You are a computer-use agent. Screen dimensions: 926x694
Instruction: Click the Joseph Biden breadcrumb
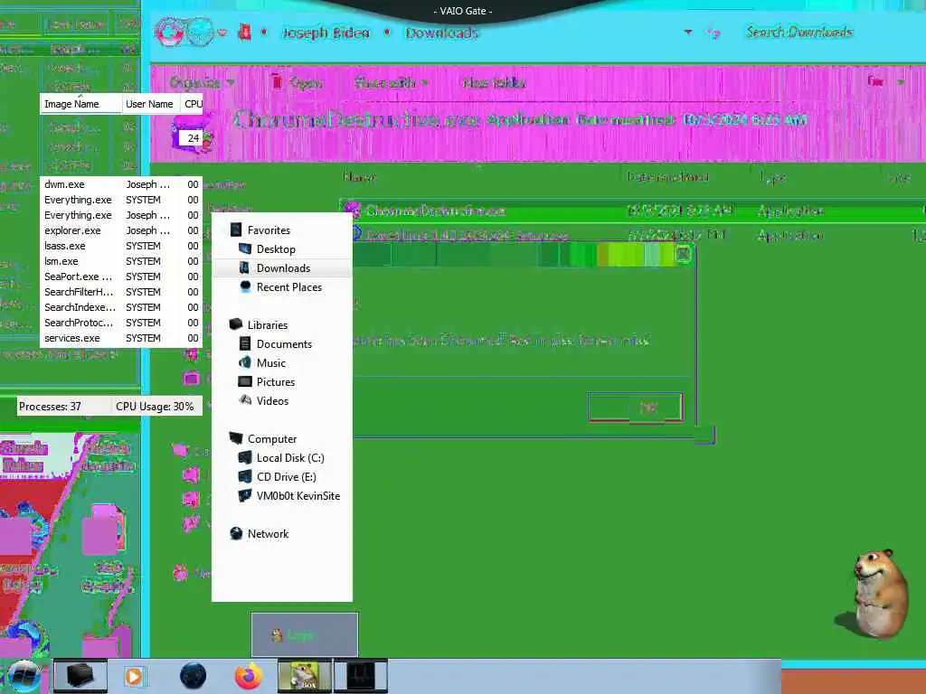point(326,33)
